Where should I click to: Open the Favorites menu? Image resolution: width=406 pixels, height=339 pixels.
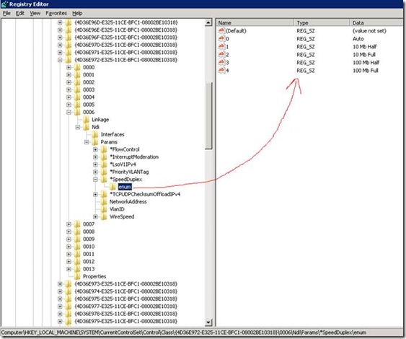pos(56,13)
